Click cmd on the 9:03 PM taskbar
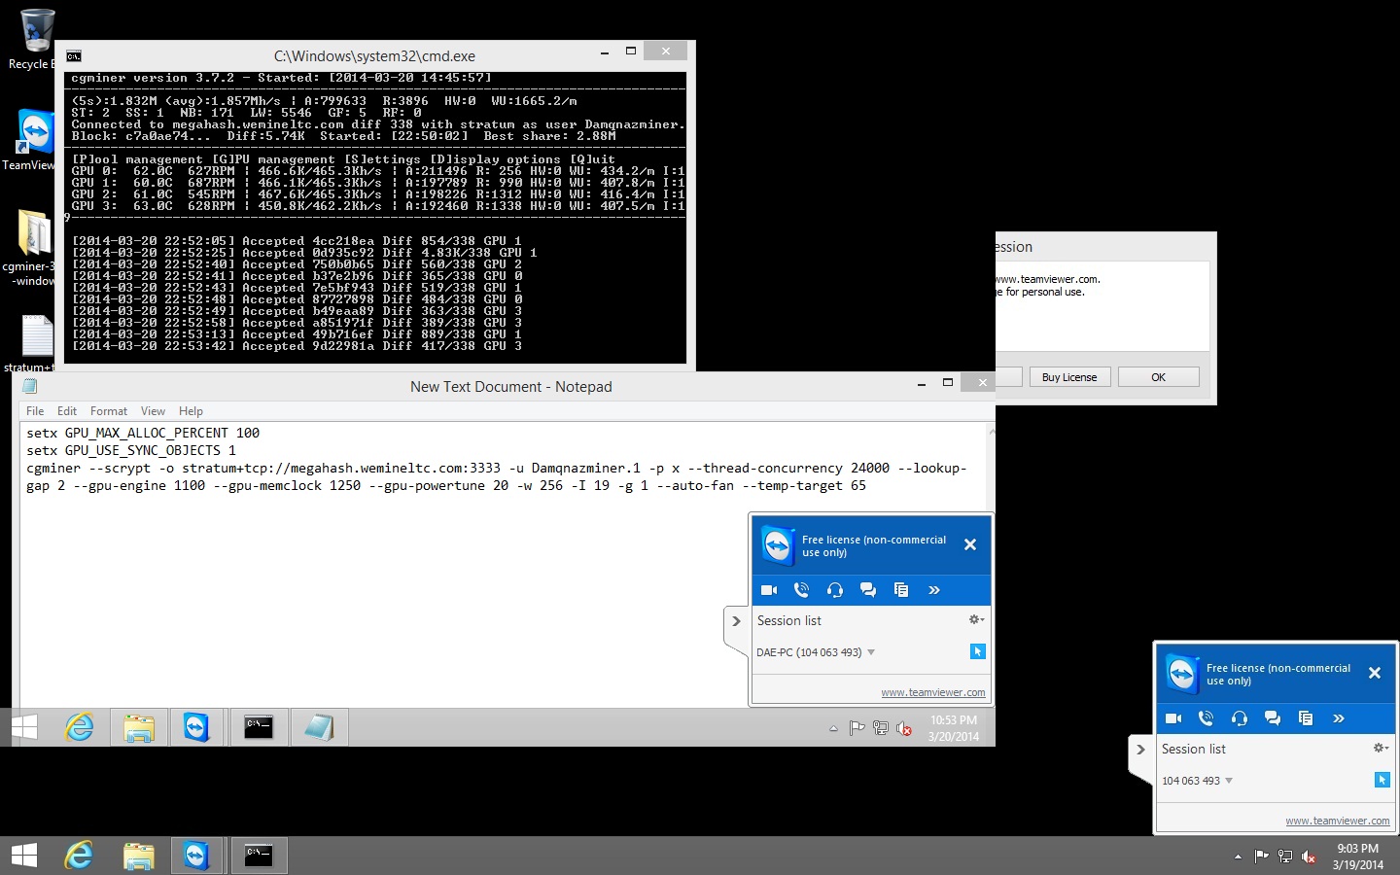 [259, 856]
